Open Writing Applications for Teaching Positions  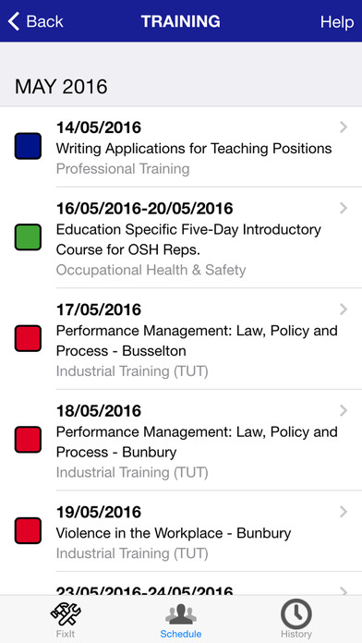181,147
